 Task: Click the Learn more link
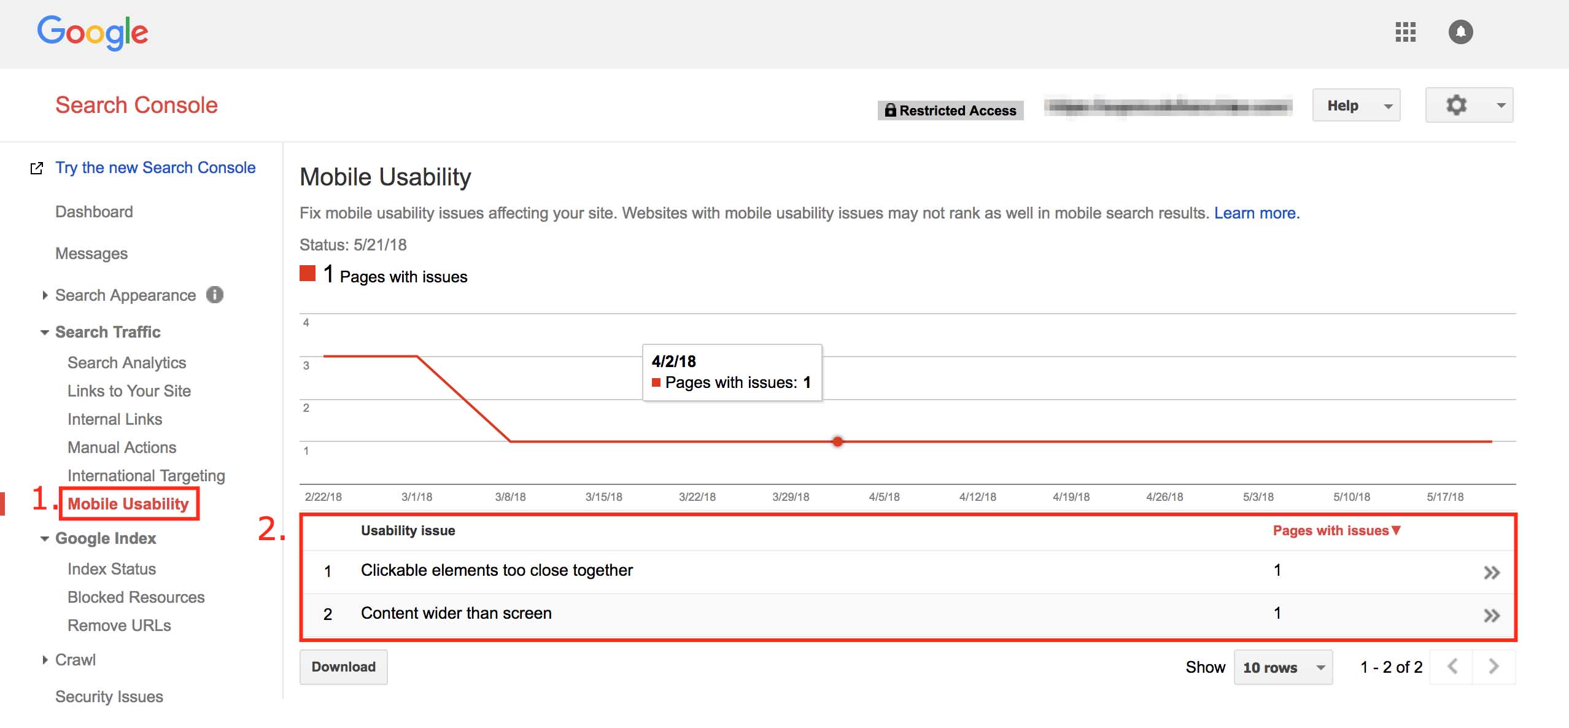point(1257,213)
